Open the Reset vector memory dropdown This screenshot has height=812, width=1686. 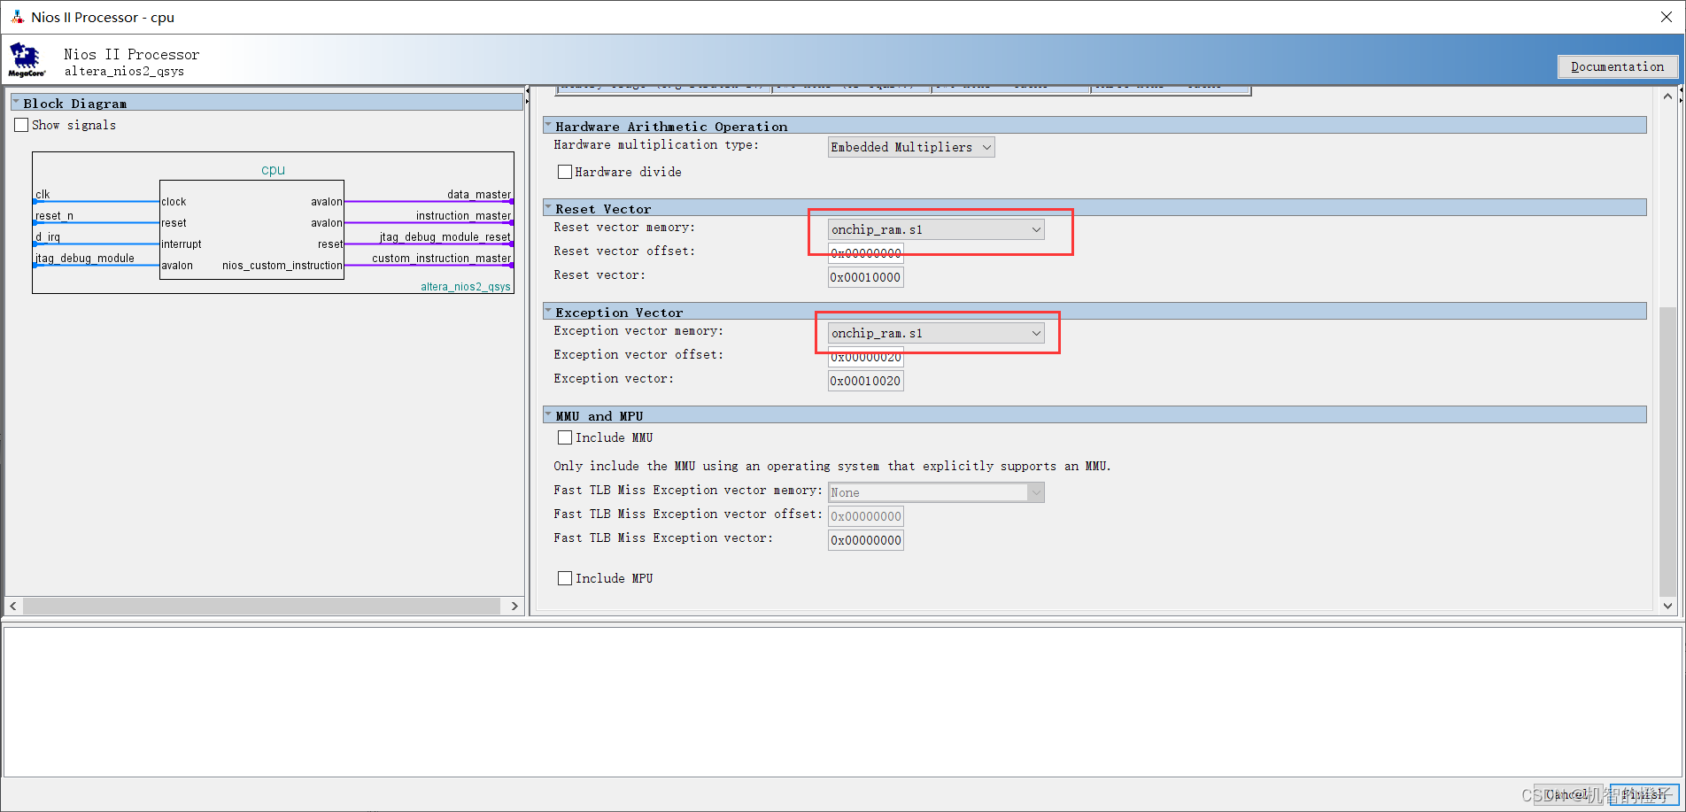click(x=936, y=229)
